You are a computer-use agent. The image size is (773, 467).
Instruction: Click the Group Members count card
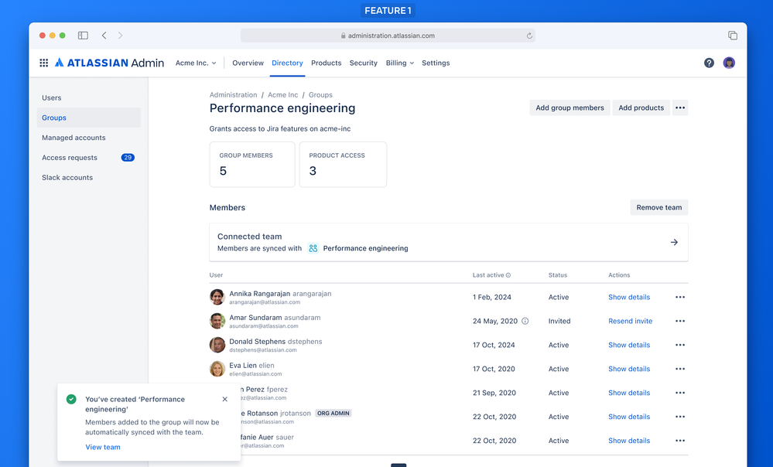tap(252, 165)
